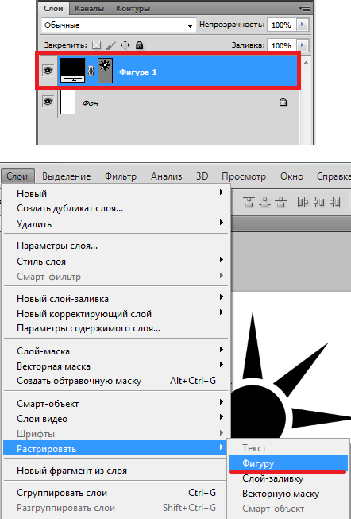Open the Анализ menu
This screenshot has height=519, width=351.
pos(167,176)
